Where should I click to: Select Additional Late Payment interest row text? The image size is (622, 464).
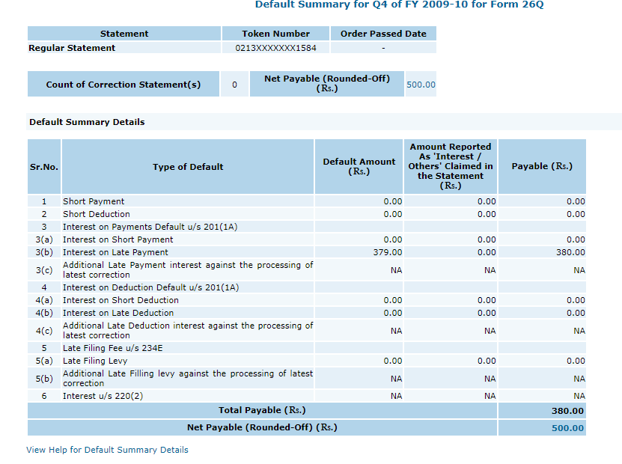188,269
